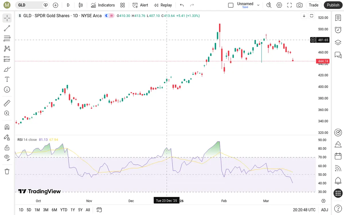Remove drawings with the trash icon
This screenshot has width=344, height=215.
7,171
